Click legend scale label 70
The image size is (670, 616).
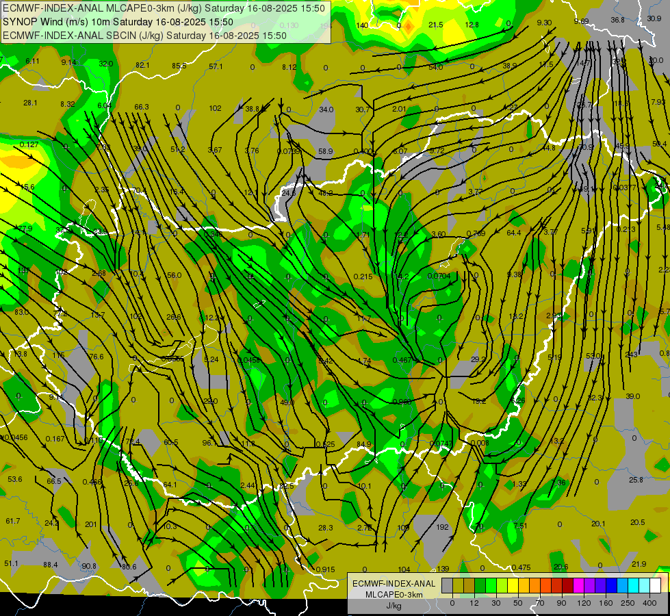pyautogui.click(x=540, y=603)
